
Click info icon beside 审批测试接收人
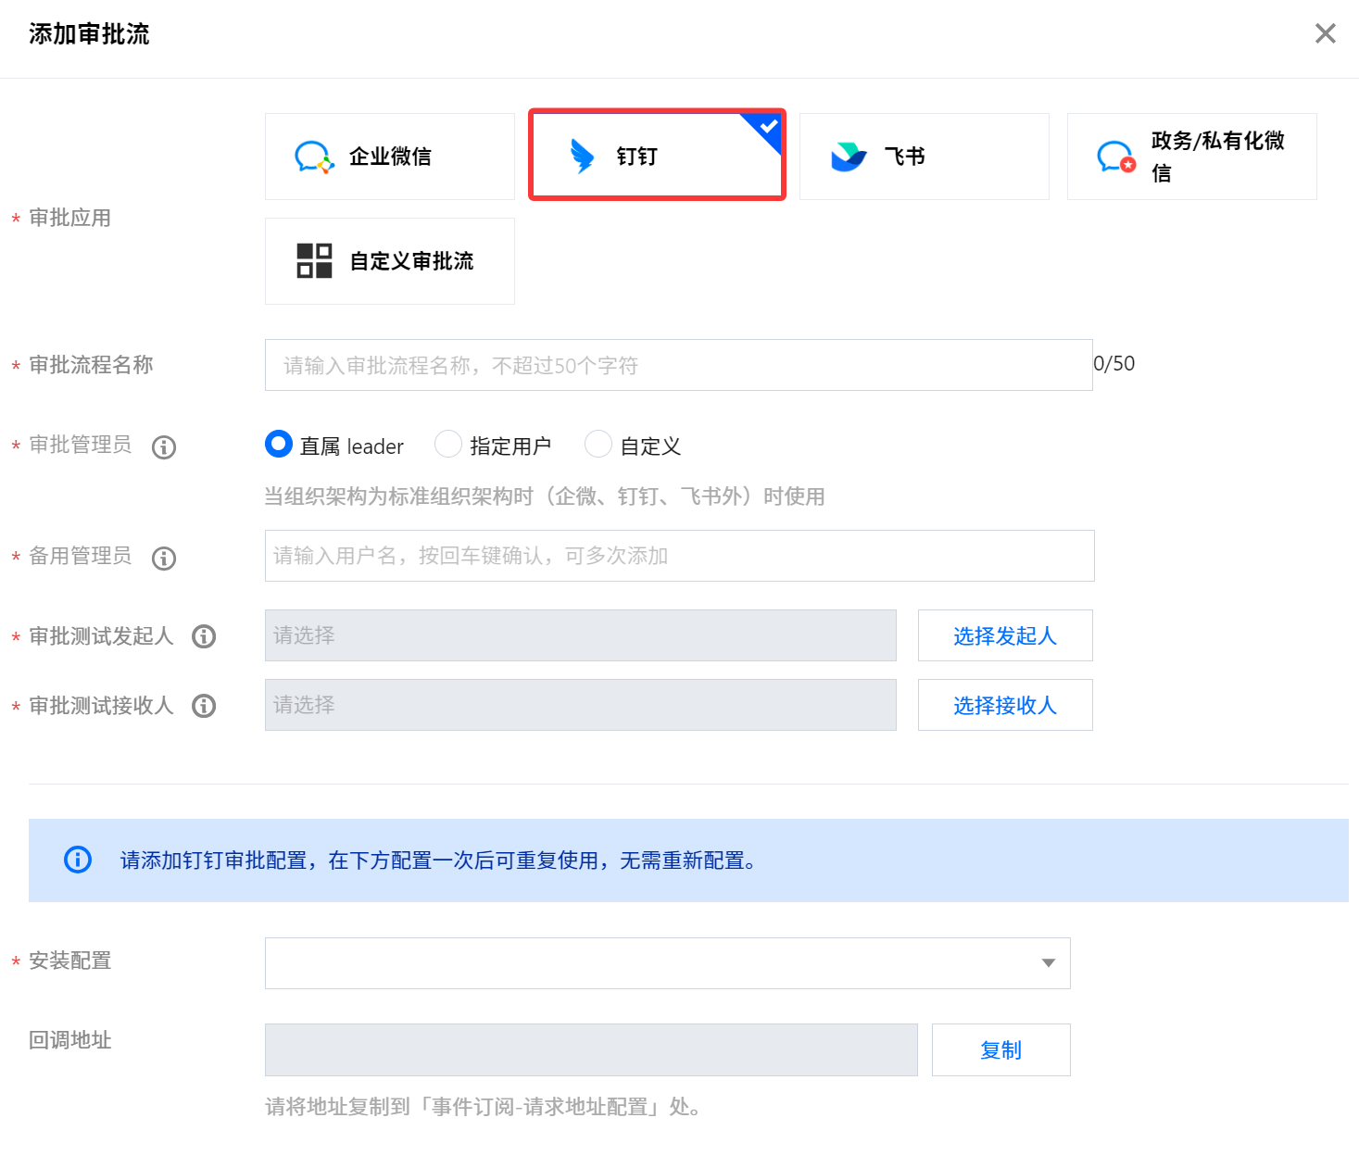(x=204, y=706)
